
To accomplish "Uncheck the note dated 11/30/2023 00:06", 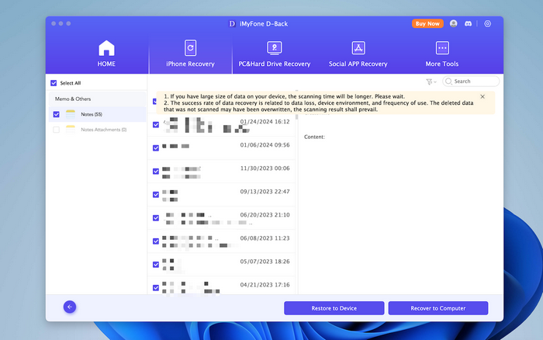I will coord(156,172).
